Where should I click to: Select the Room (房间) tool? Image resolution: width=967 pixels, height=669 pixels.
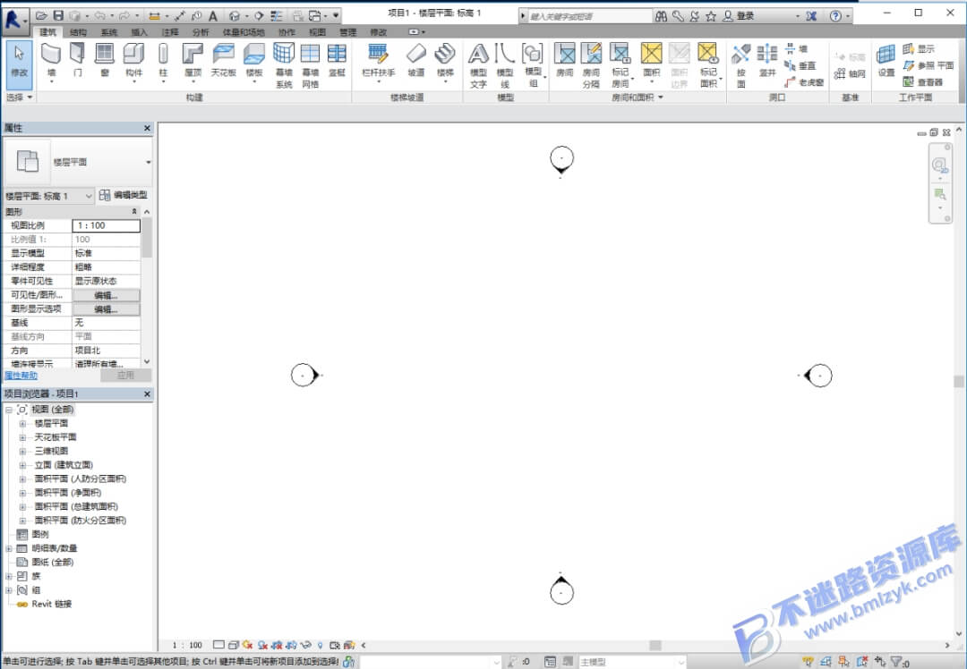(564, 61)
